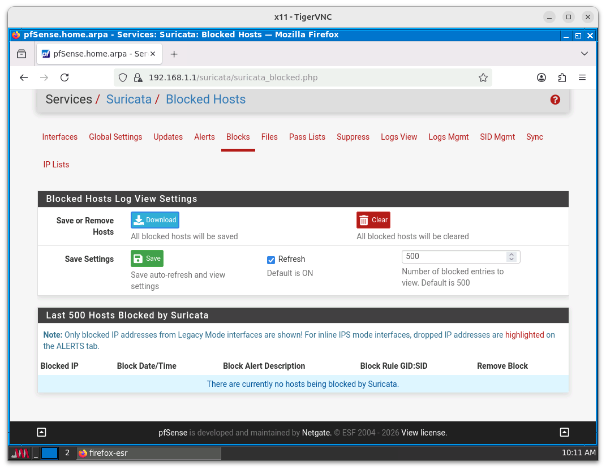Open the Sync tab

(535, 137)
